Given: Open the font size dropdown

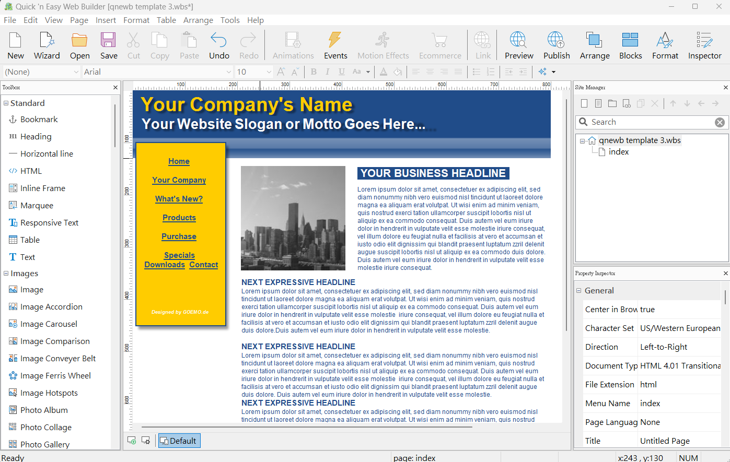Looking at the screenshot, I should (269, 72).
